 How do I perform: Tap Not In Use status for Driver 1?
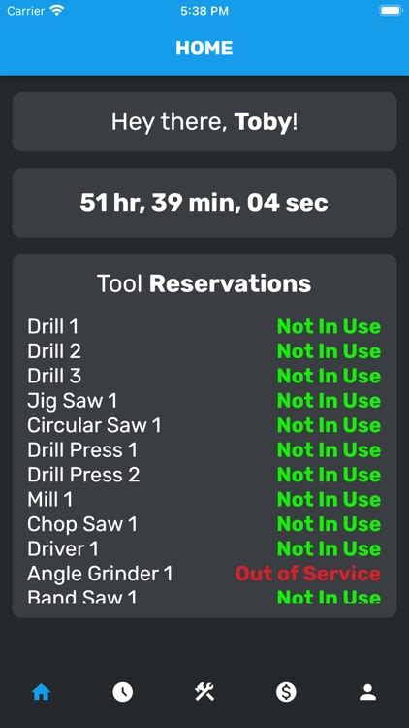coord(329,549)
